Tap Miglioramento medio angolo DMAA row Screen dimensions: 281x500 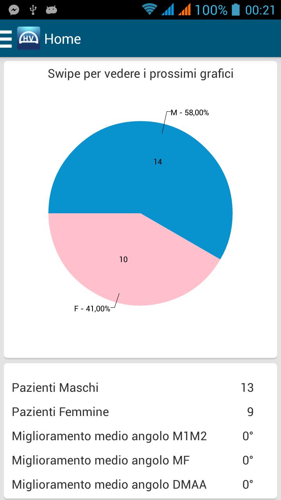(133, 484)
